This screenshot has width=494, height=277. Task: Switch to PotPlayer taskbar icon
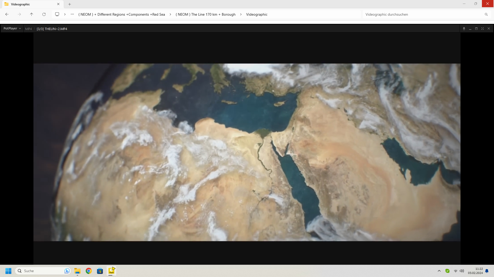pos(111,271)
